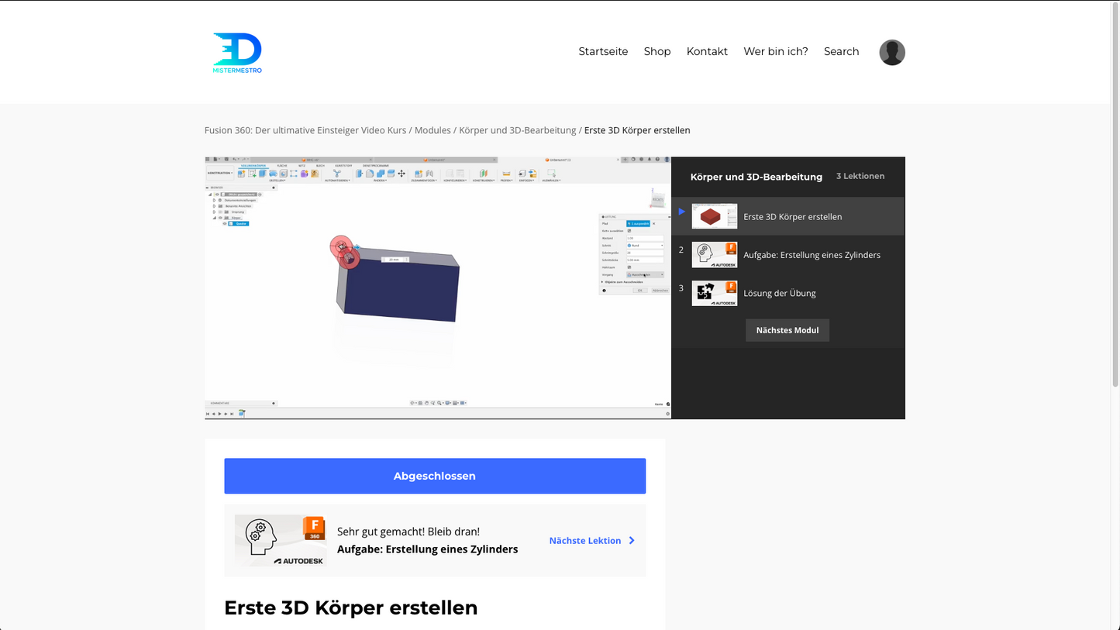Select Aufgabe: Erstellung eines Zylinders in sidebar
This screenshot has width=1120, height=630.
787,255
